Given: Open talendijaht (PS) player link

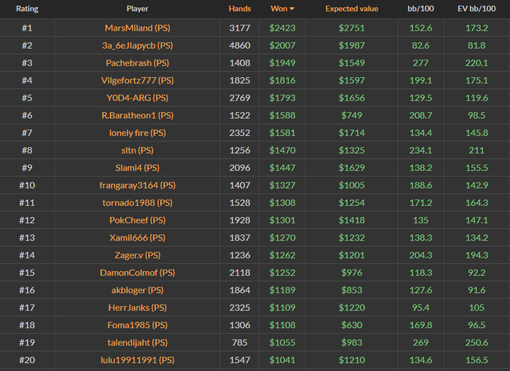Looking at the screenshot, I should 137,343.
